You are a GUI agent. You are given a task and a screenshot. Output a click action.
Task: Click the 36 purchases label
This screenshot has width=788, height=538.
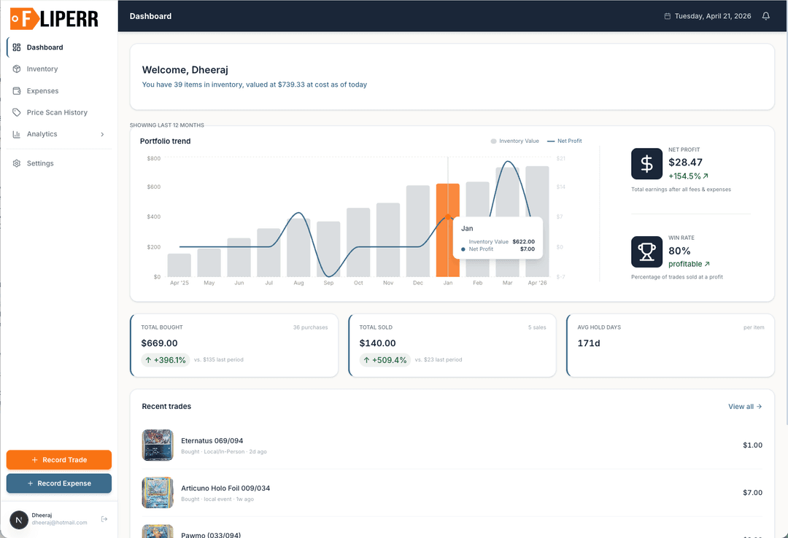point(311,327)
